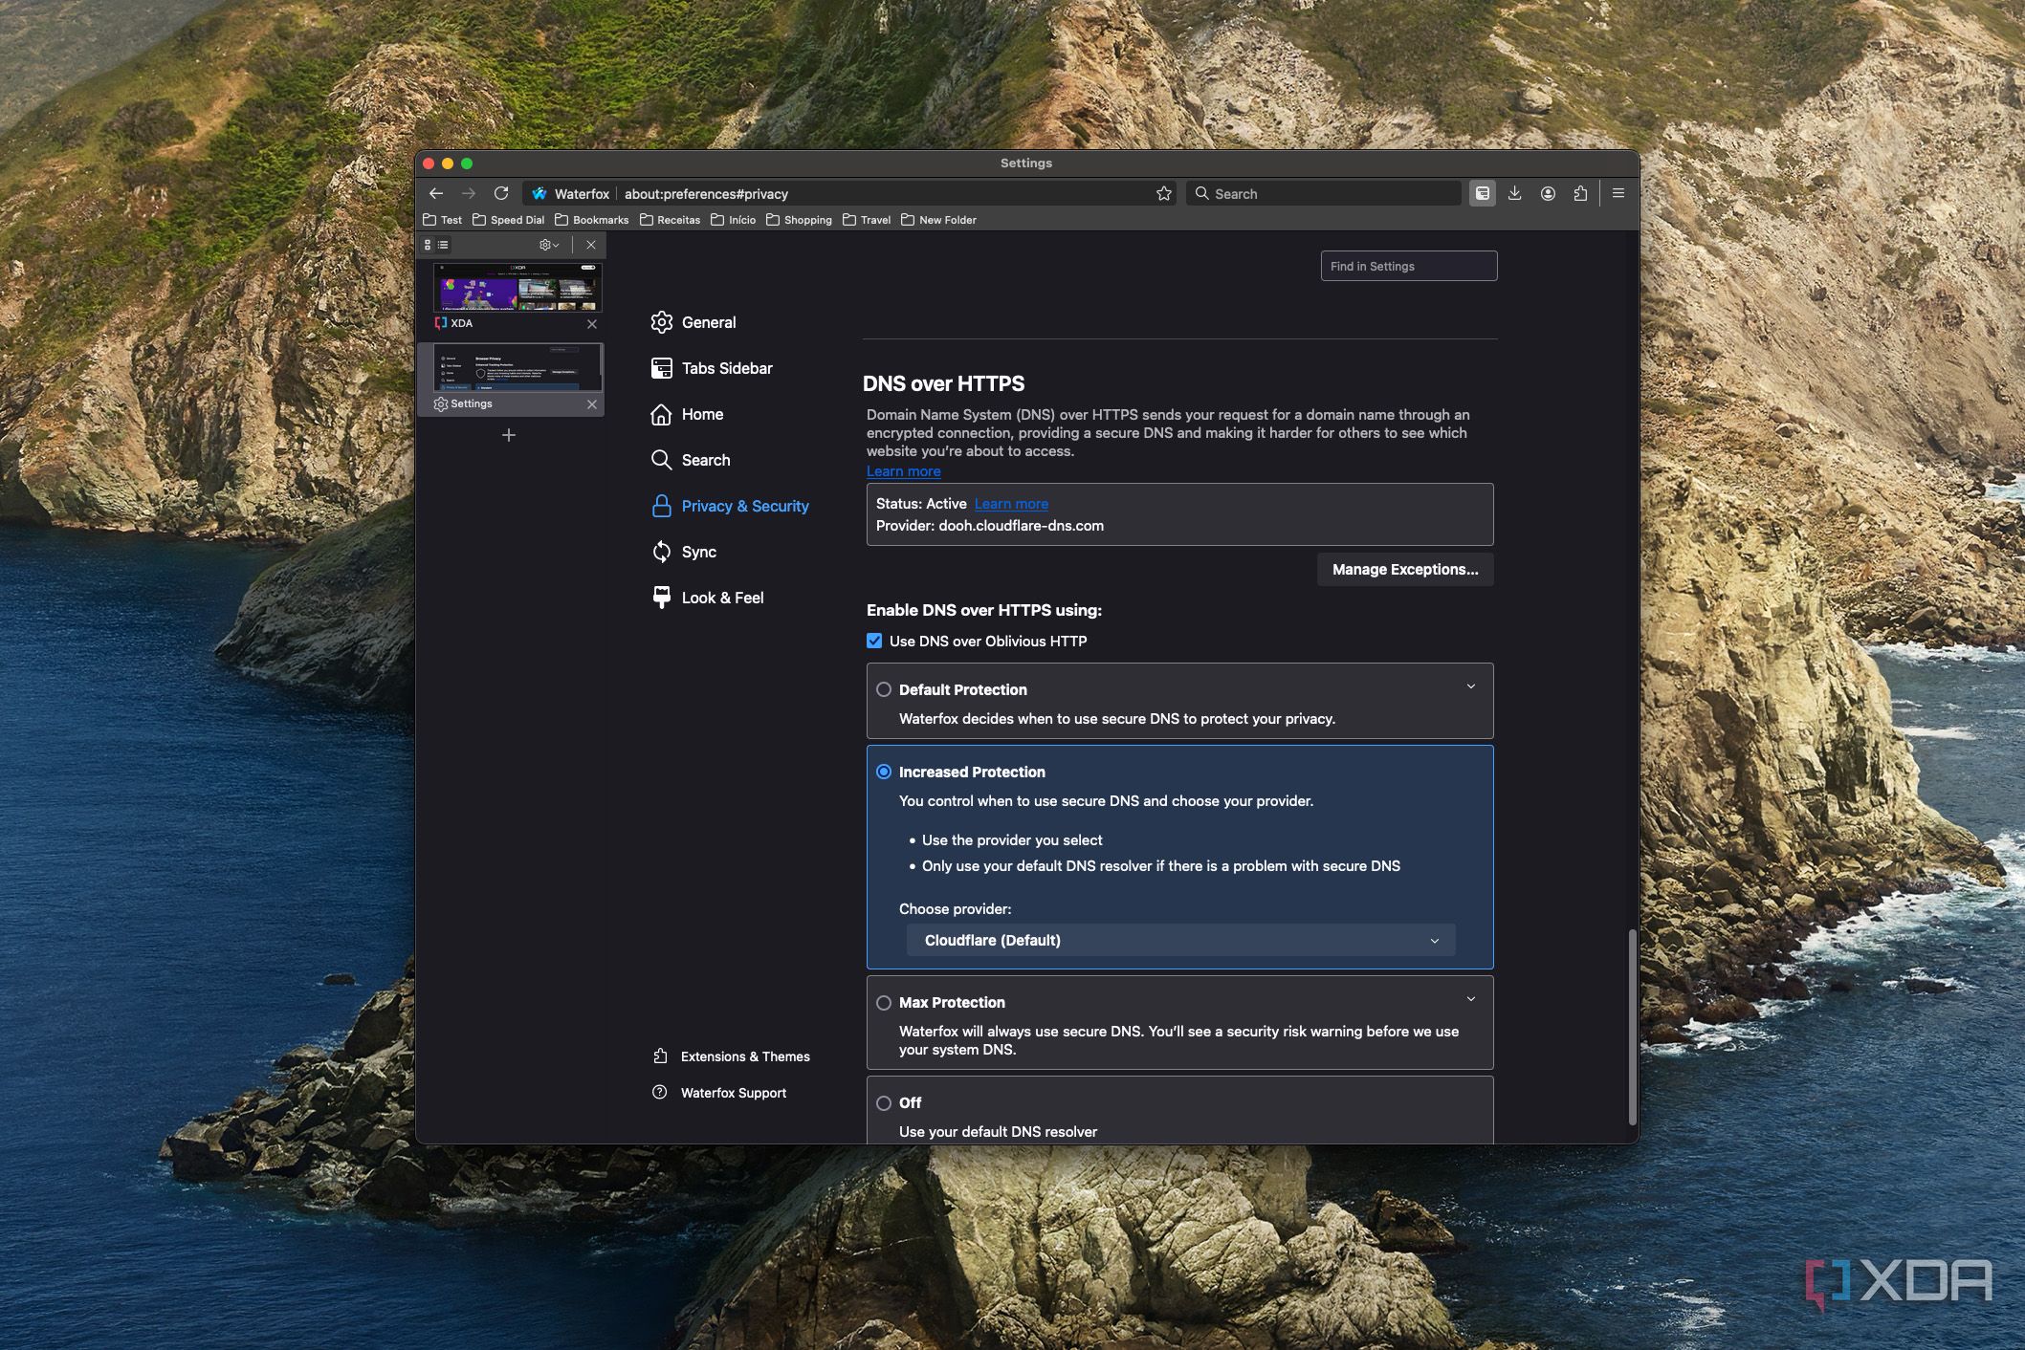Click the Waterfox identity icon in address bar
This screenshot has width=2025, height=1350.
pos(539,193)
